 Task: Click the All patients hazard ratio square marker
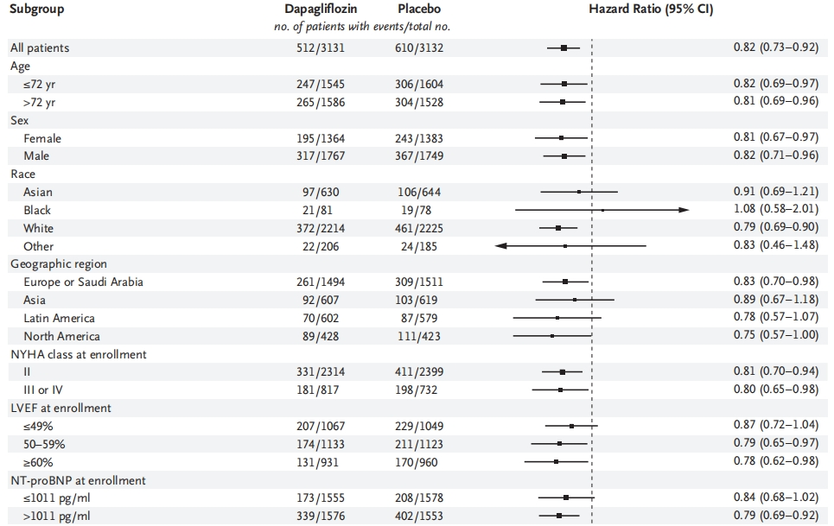pyautogui.click(x=563, y=48)
